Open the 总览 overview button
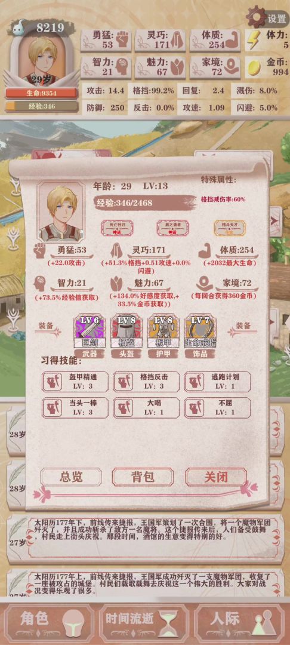This screenshot has height=645, width=290. (71, 477)
